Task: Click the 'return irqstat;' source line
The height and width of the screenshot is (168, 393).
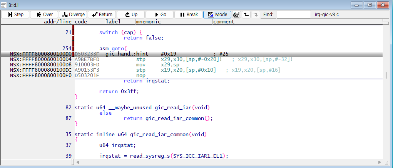Action: click(147, 81)
